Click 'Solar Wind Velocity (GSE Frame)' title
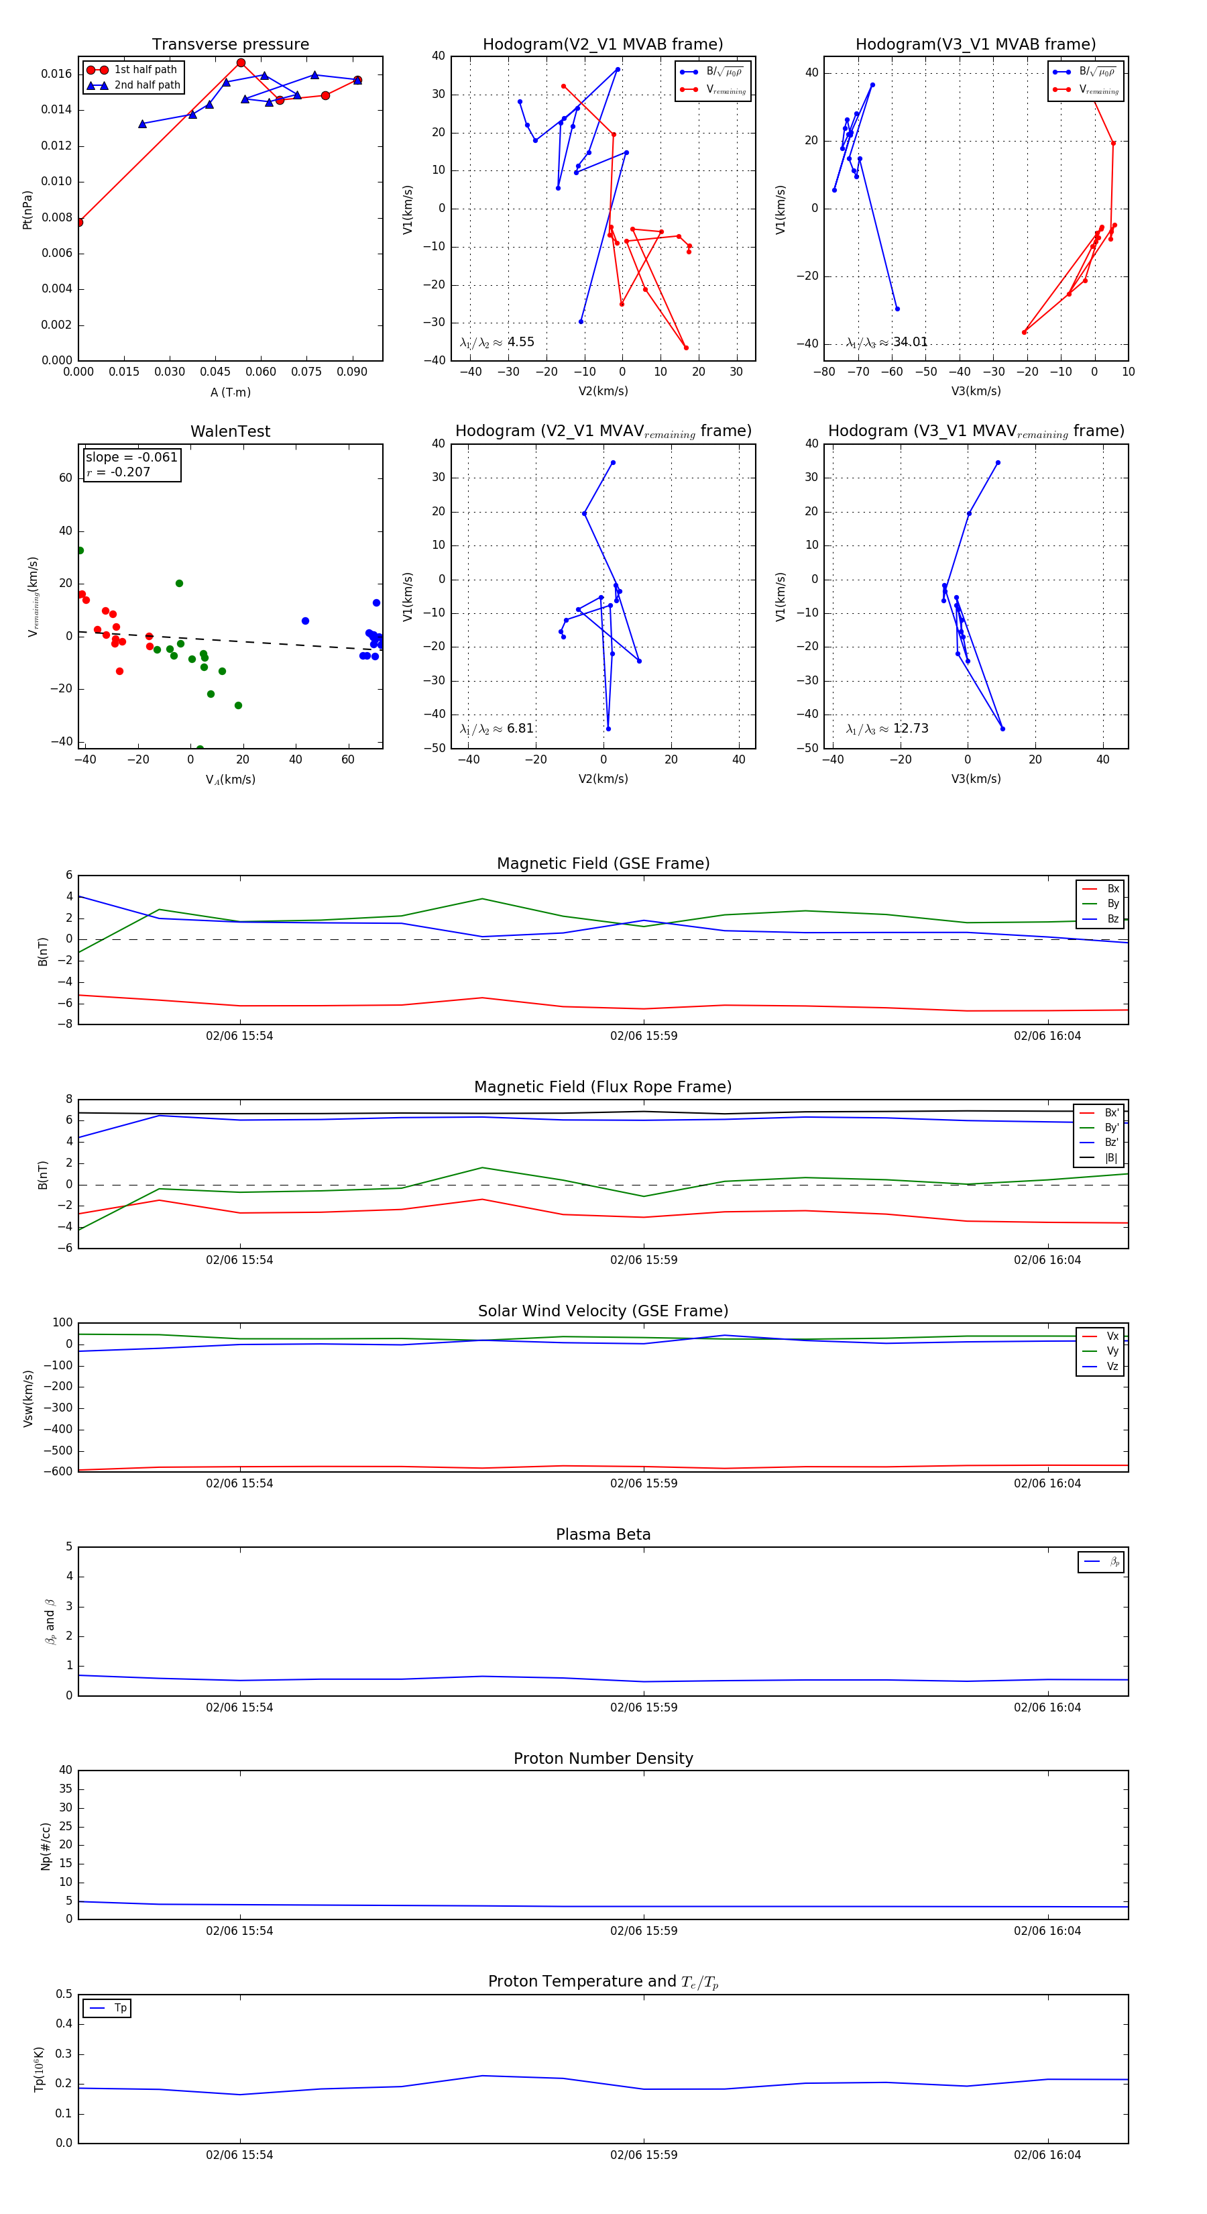1207x2214 pixels. [x=603, y=1311]
